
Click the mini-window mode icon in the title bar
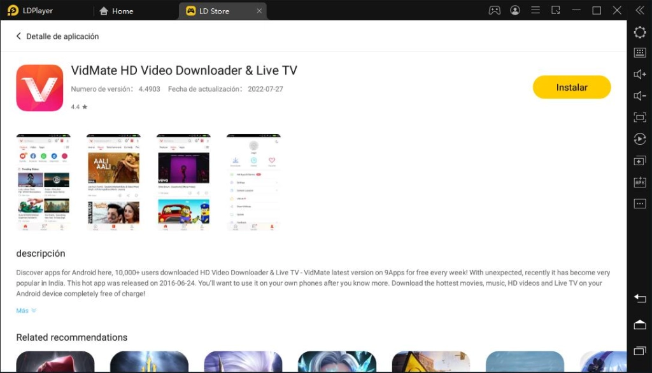pos(556,10)
